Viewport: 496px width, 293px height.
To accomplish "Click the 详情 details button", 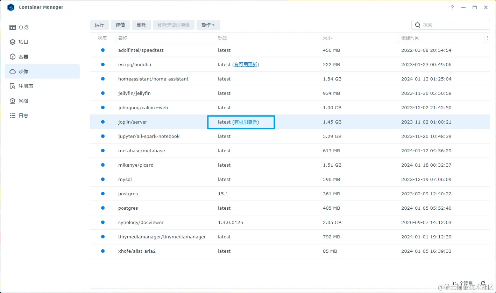I will pyautogui.click(x=120, y=25).
